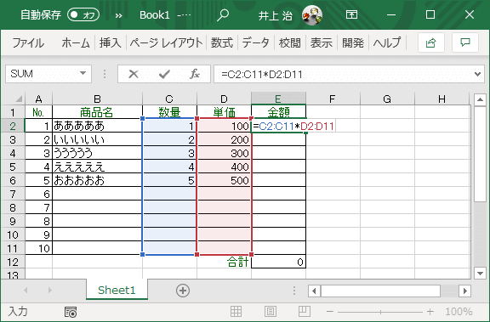
Task: Click the zoom slider track
Action: (380, 312)
